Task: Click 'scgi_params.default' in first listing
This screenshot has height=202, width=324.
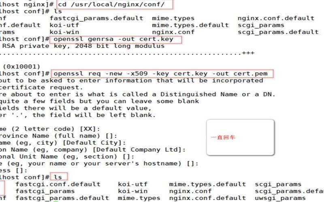Action: (x=278, y=32)
